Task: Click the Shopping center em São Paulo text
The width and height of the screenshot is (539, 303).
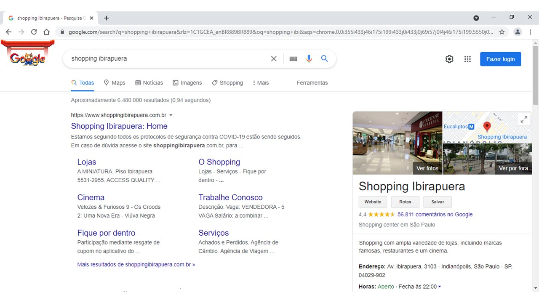Action: 397,225
